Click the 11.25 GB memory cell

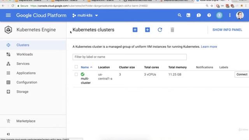[x=175, y=74]
